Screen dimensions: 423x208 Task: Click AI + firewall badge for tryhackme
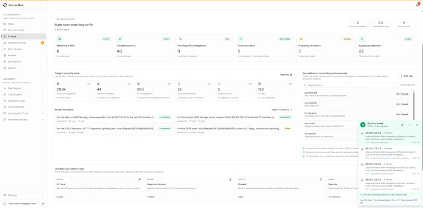pos(402,114)
